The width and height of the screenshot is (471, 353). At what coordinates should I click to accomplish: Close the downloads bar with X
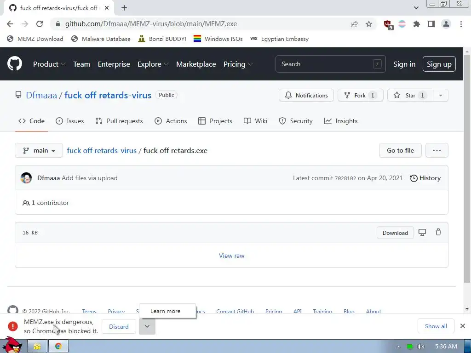463,326
